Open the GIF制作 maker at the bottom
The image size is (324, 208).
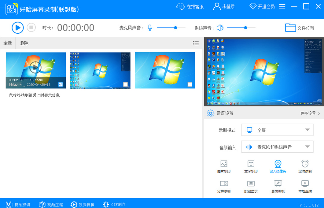[114, 204]
